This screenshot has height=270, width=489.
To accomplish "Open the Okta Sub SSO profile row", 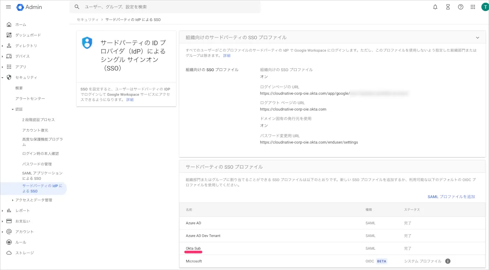I will click(193, 248).
